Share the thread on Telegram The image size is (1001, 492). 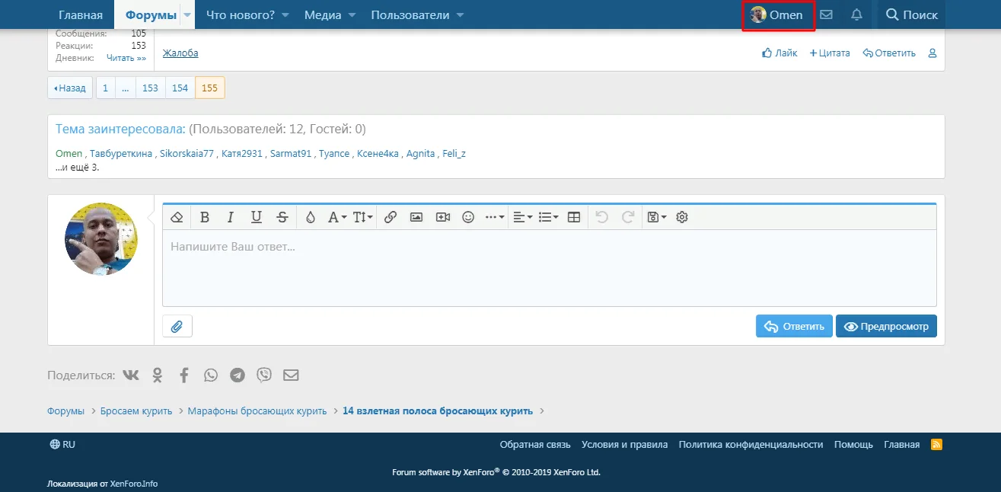point(237,375)
